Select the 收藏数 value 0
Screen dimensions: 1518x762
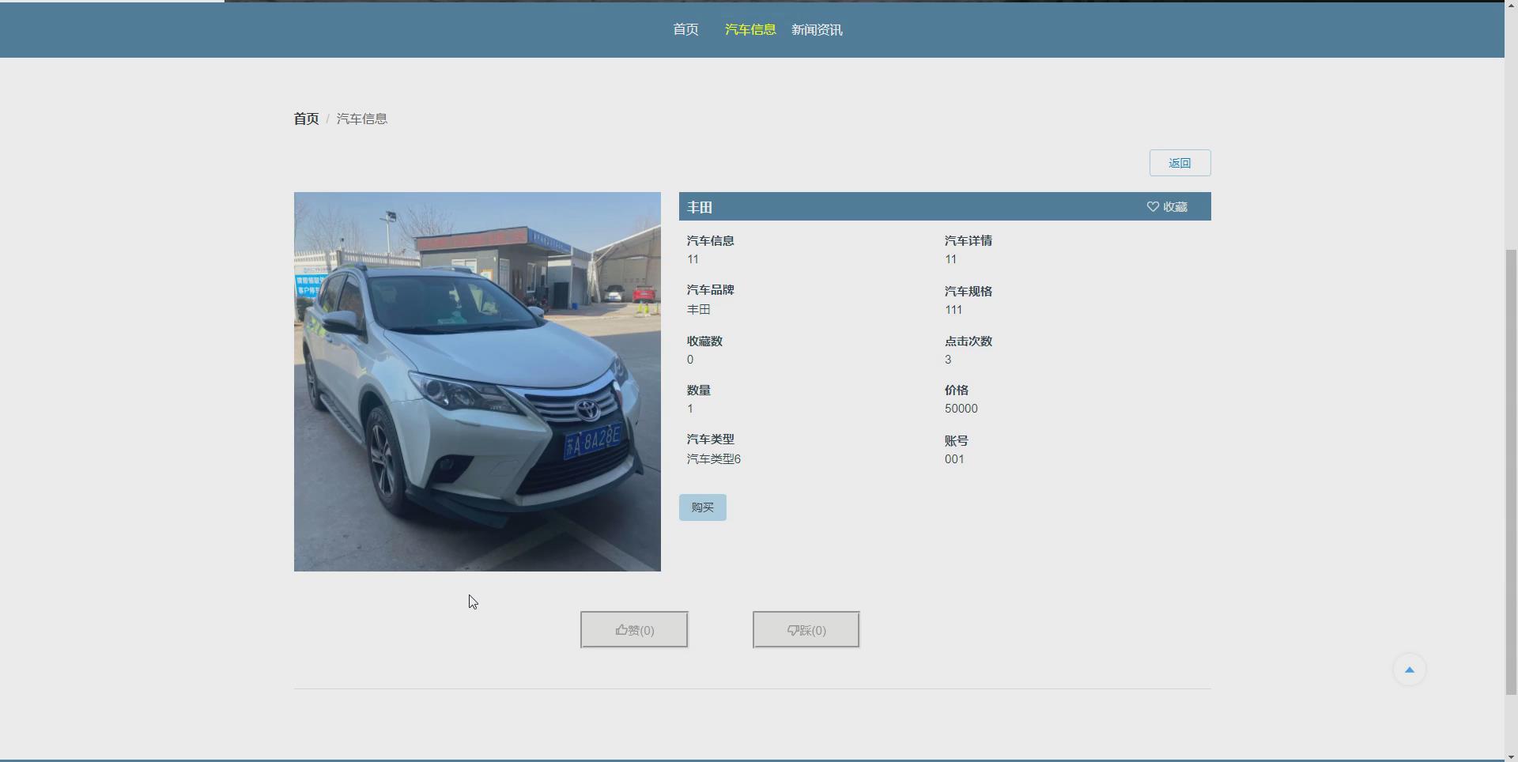tap(690, 360)
